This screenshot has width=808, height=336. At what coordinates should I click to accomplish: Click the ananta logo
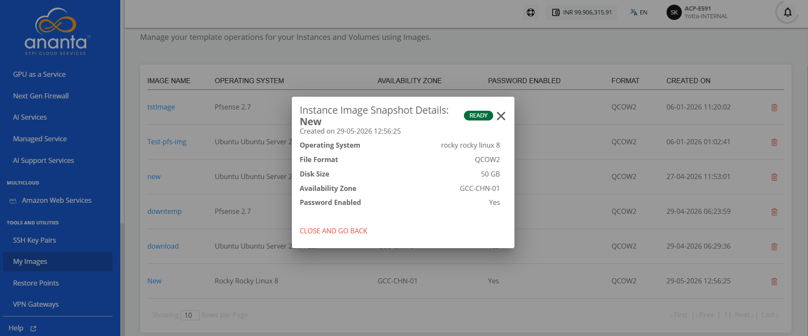click(57, 32)
